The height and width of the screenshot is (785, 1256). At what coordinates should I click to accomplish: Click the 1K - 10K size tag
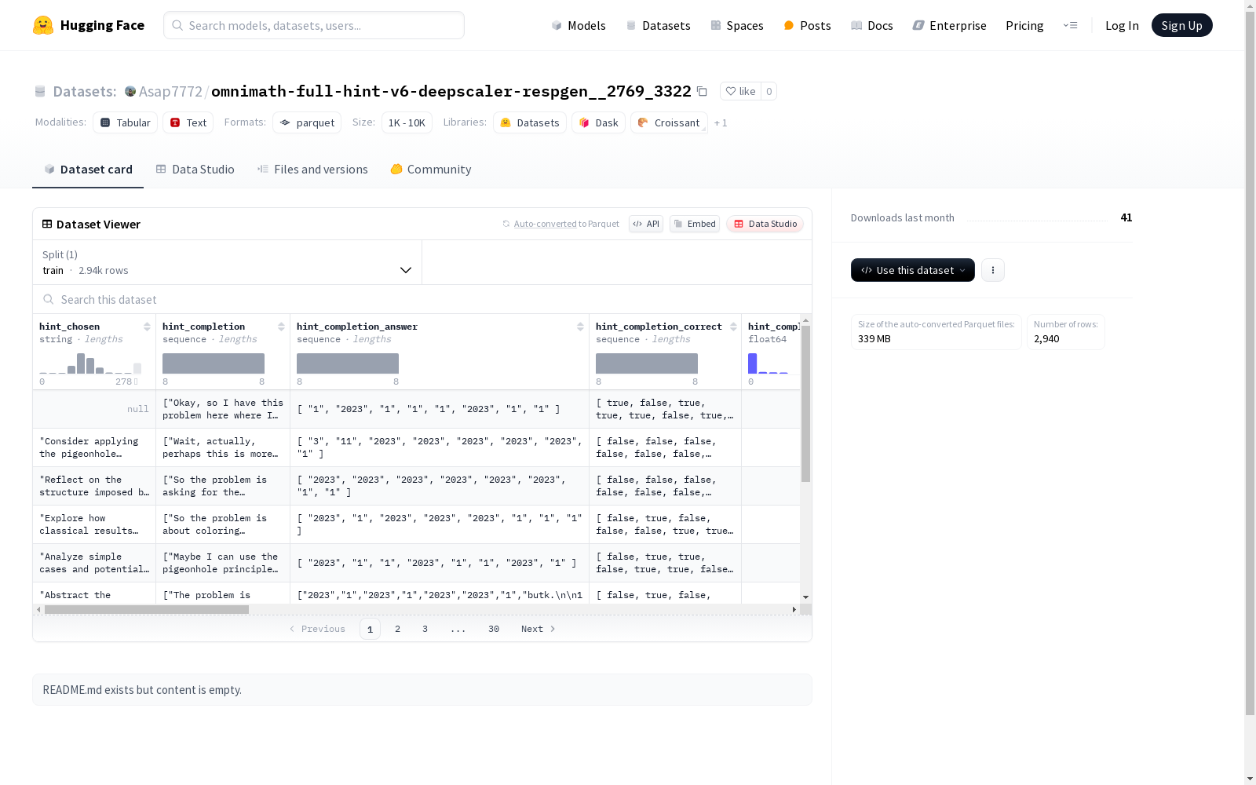pyautogui.click(x=407, y=122)
